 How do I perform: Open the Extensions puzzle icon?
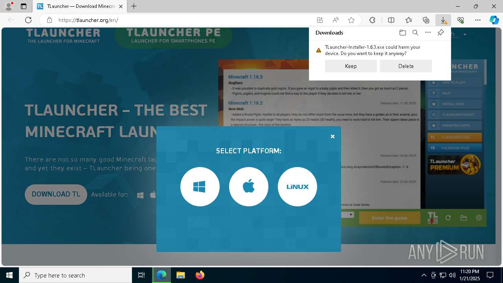372,20
